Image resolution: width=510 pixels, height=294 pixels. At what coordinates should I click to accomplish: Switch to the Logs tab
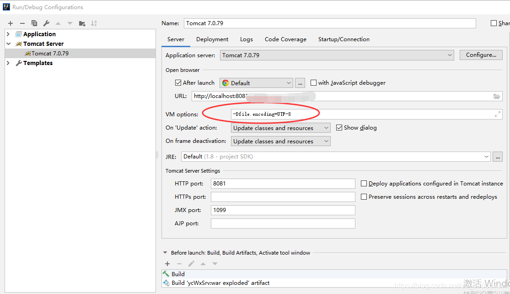pos(246,39)
